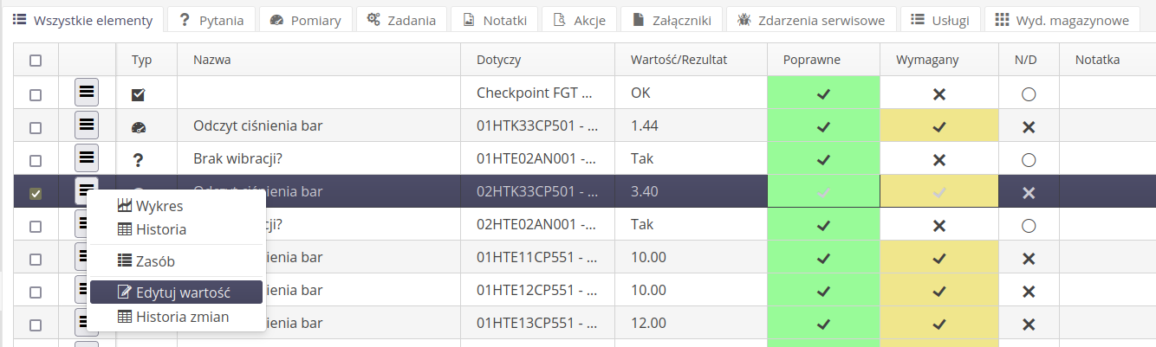Viewport: 1156px width, 347px height.
Task: Sort by the Nazwa column header
Action: [x=212, y=60]
